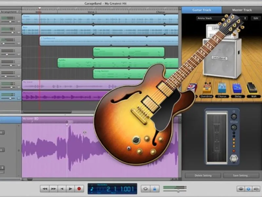Screen dimensions: 262x197
Task: Open the loop browser with the eye icon
Action: click(x=241, y=189)
